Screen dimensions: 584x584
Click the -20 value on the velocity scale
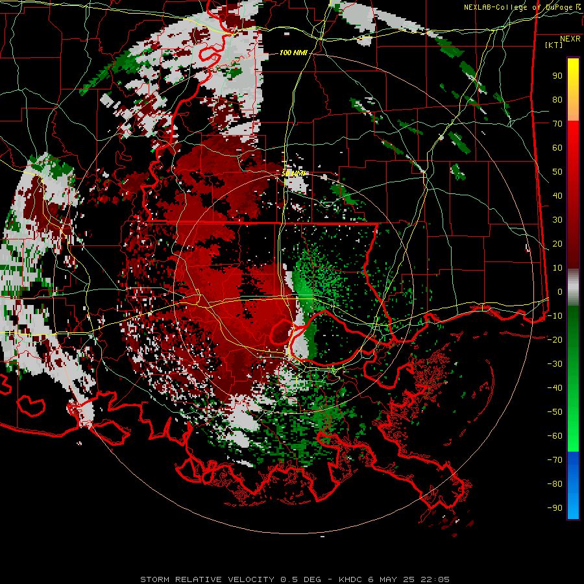tap(555, 340)
